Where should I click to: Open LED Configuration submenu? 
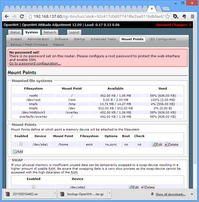point(162,39)
